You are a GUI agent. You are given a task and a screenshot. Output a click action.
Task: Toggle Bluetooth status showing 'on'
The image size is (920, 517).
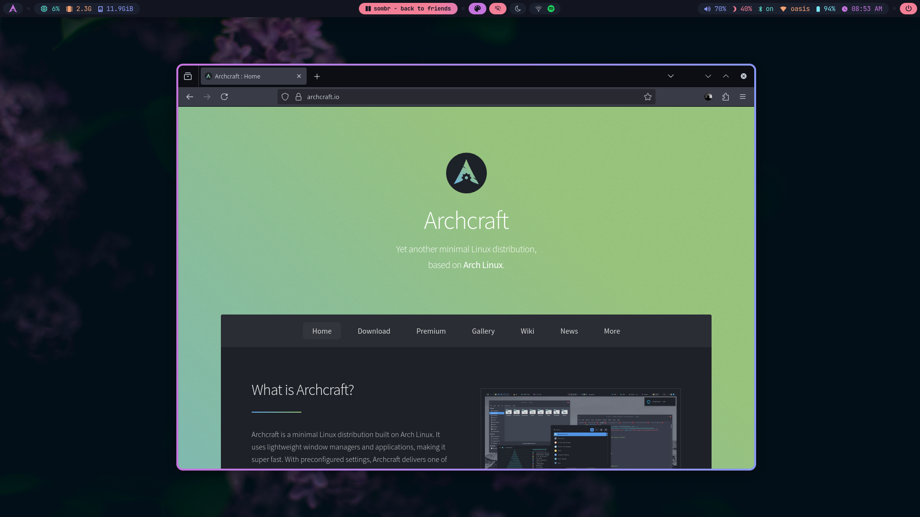point(766,9)
